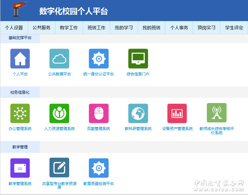The image size is (248, 195).
Task: Go to the 我的学习 menu item
Action: pyautogui.click(x=124, y=28)
